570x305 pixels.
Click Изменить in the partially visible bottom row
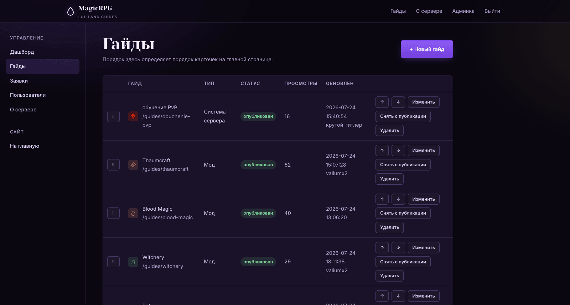pyautogui.click(x=424, y=296)
